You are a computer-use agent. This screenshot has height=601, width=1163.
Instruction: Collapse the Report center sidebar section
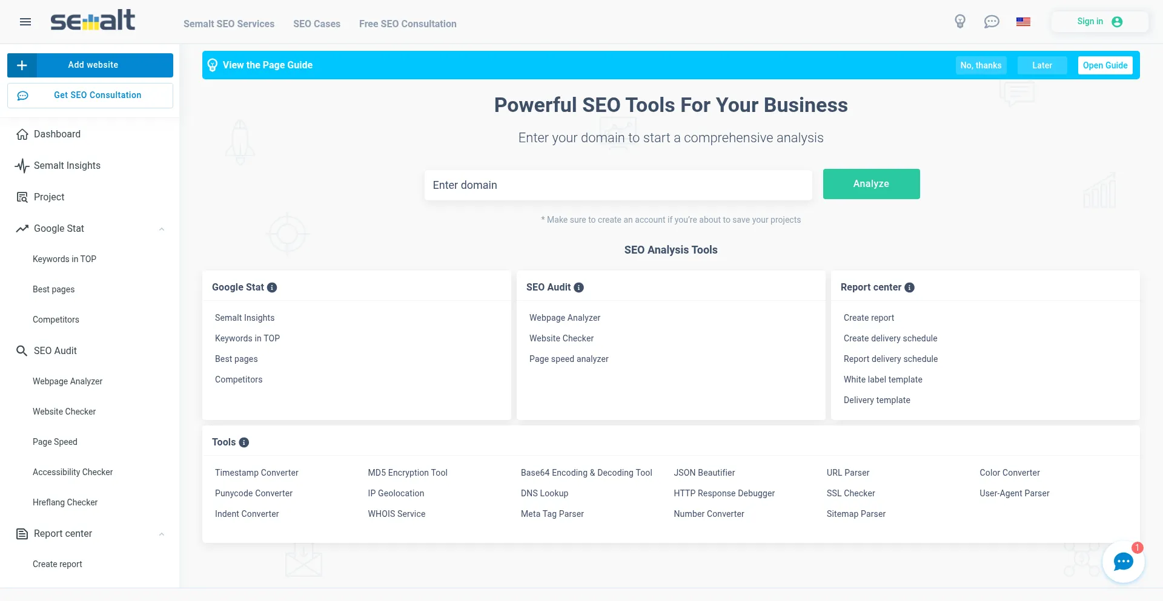tap(162, 534)
